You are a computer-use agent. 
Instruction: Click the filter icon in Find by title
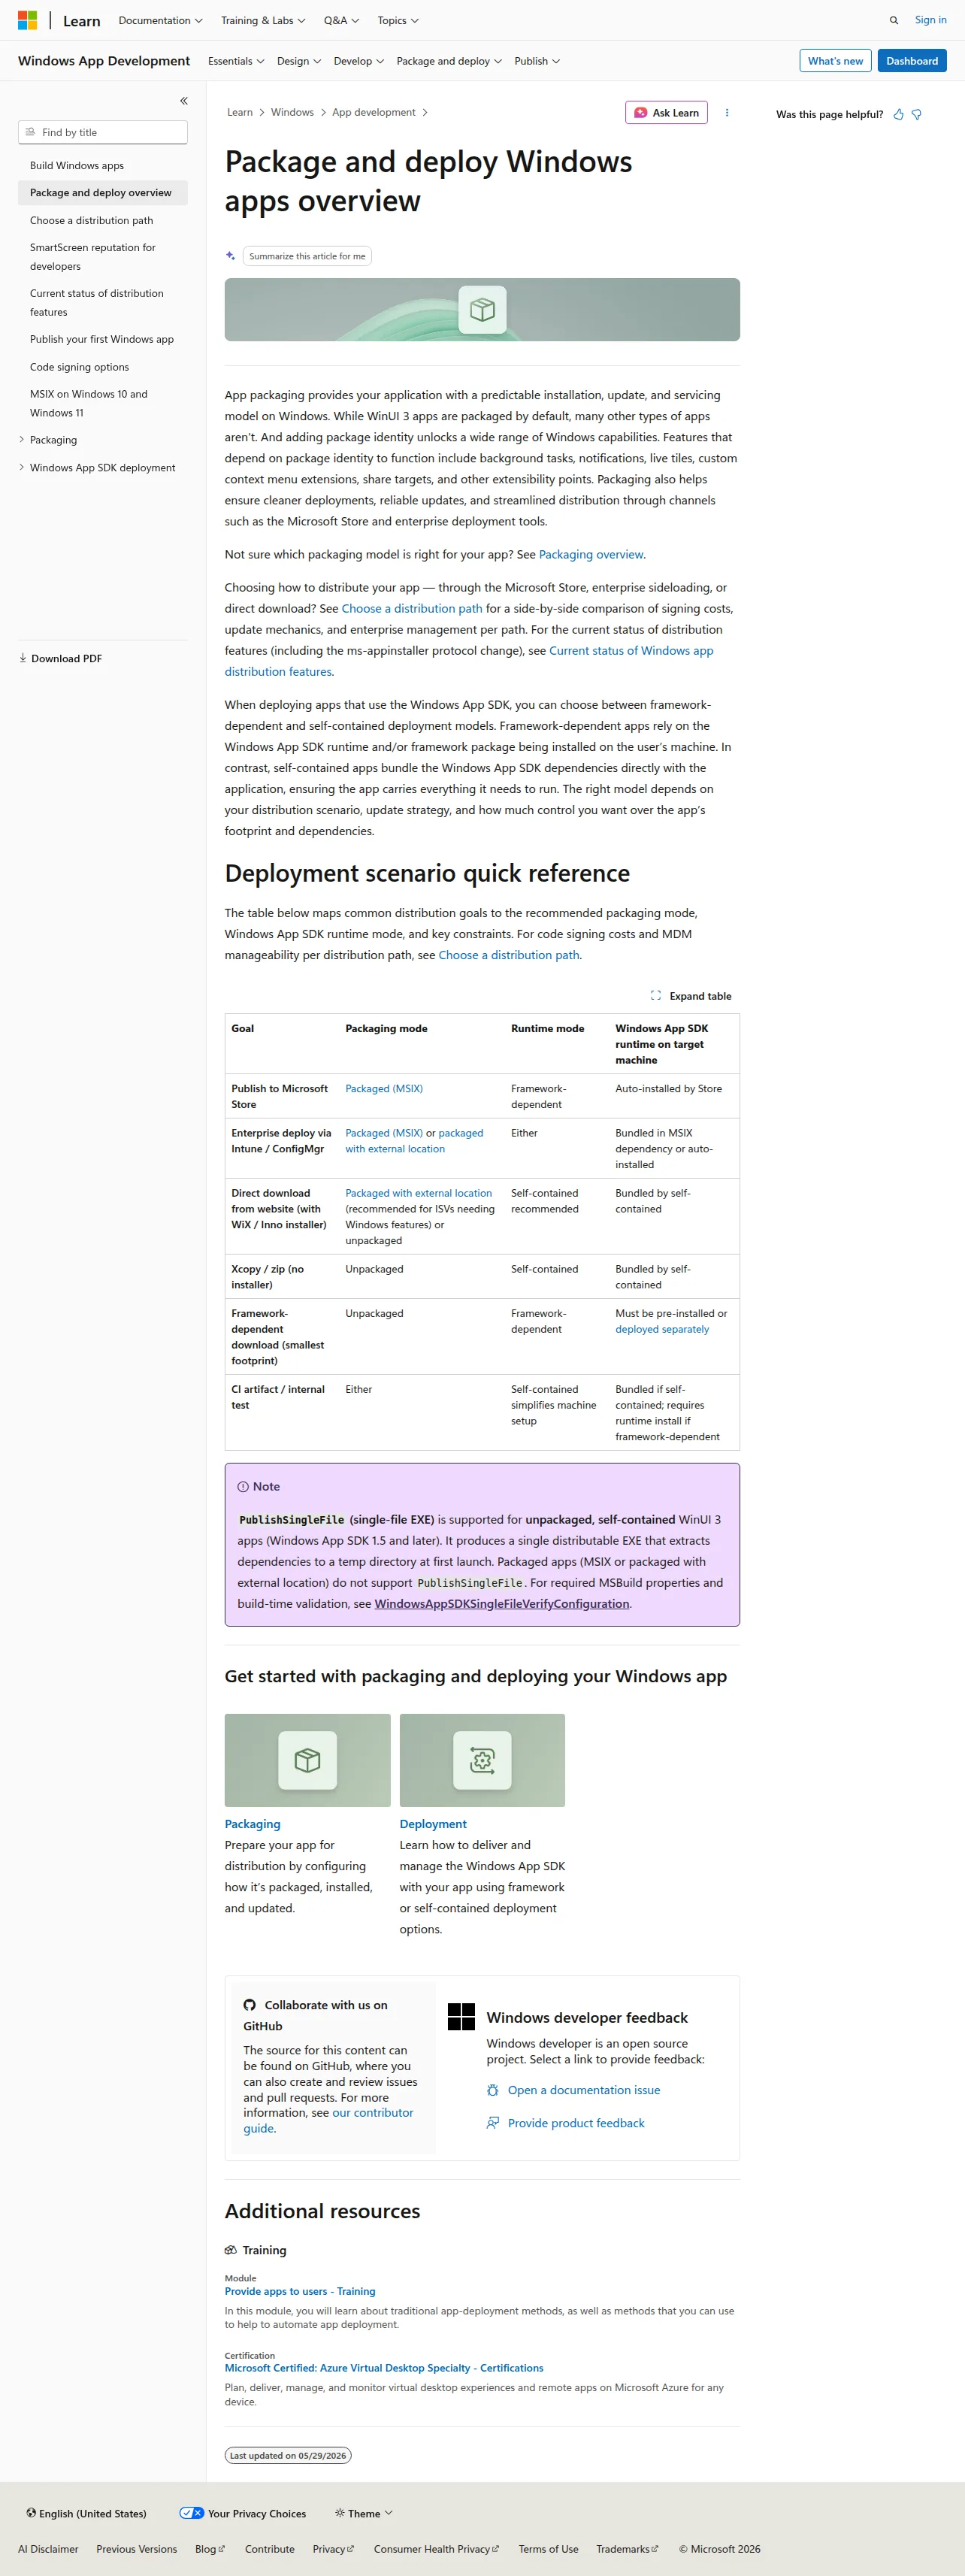coord(31,132)
